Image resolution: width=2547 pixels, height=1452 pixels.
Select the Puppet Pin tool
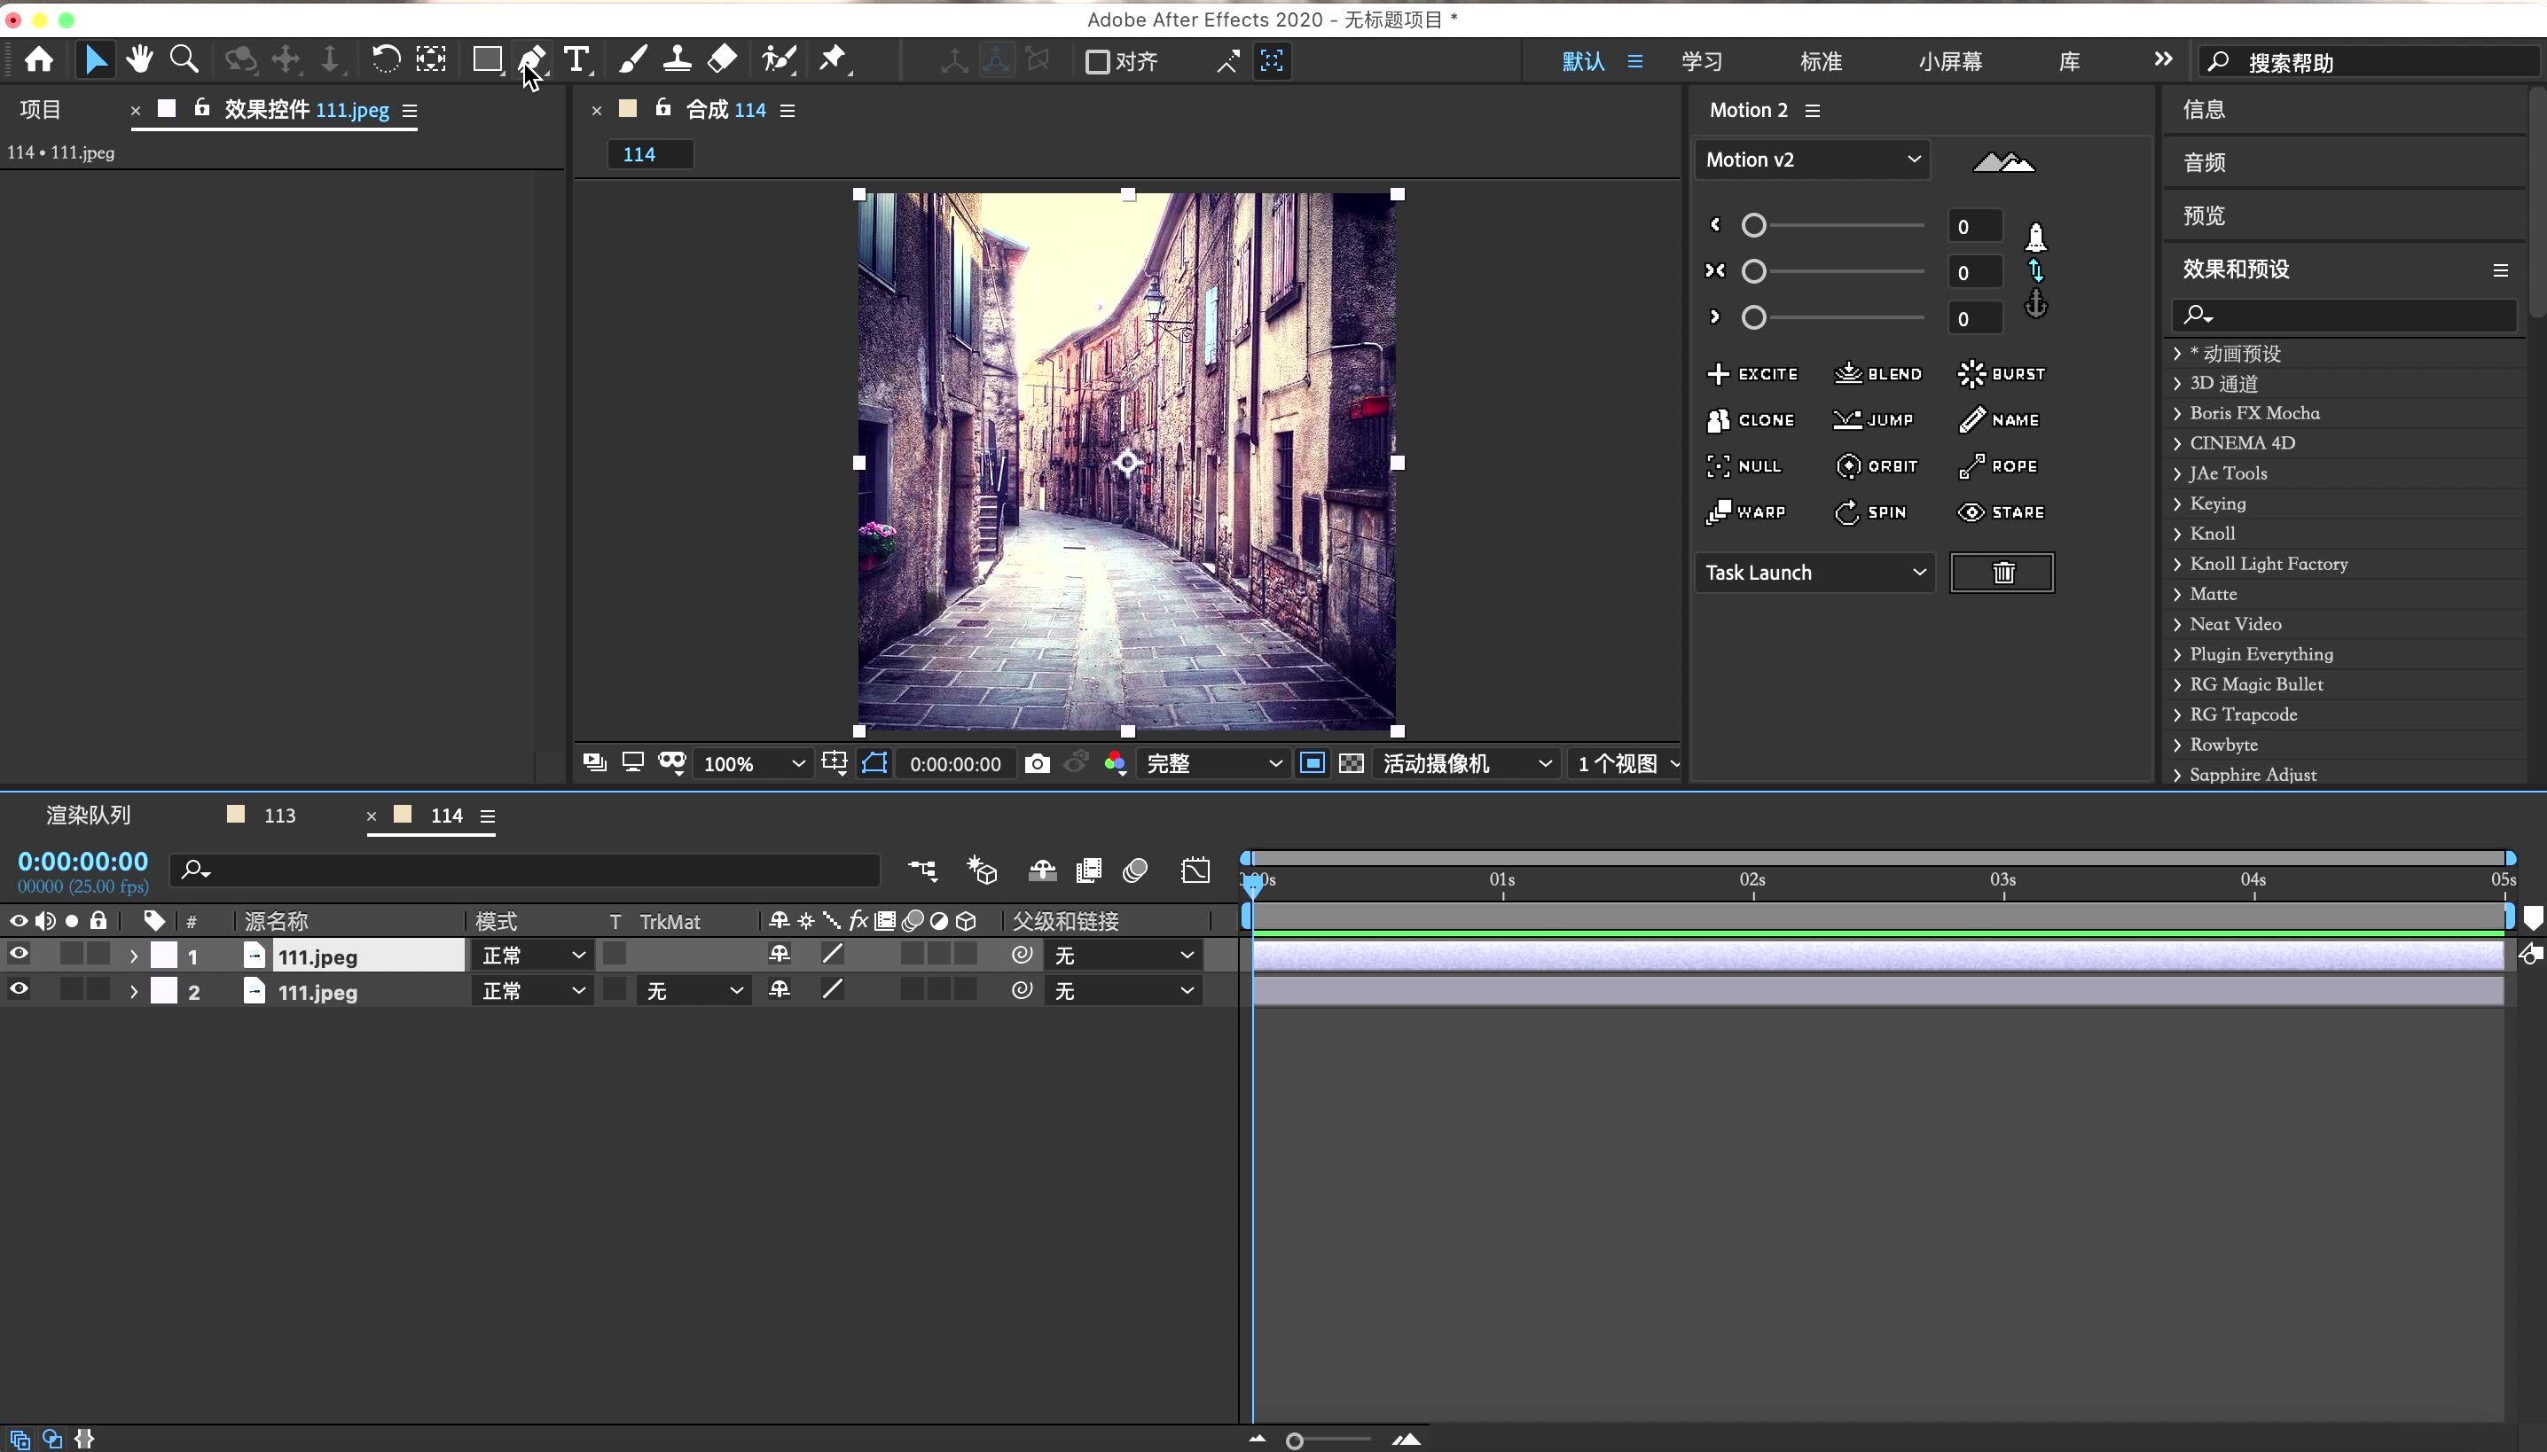tap(832, 60)
